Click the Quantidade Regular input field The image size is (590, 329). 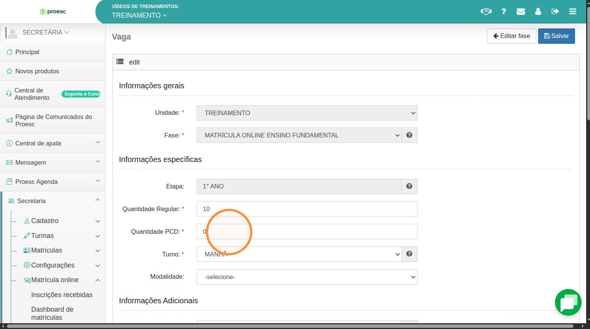click(x=307, y=209)
